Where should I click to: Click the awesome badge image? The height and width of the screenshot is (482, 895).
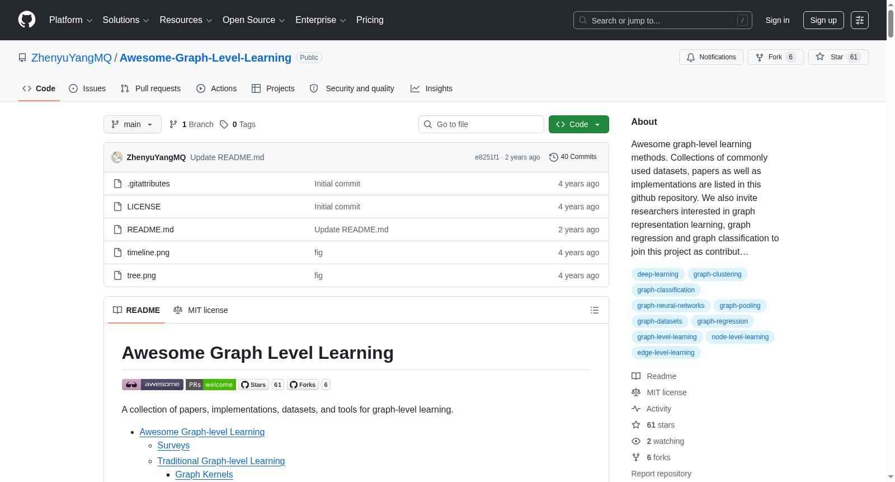[153, 385]
